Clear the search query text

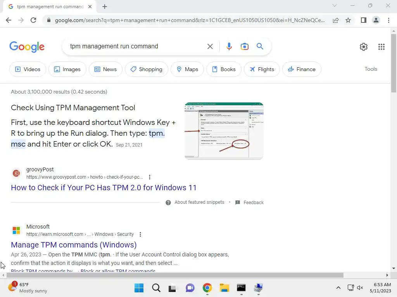tap(210, 46)
